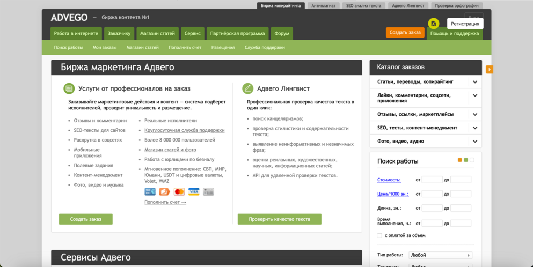Open the 'Сервис' menu

192,34
